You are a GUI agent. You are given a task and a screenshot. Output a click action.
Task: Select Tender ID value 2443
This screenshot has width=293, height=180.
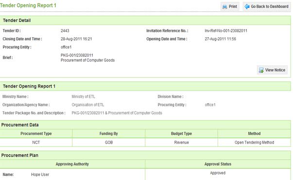tap(65, 30)
